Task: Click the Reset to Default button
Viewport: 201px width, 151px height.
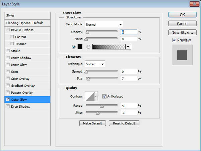Action: 124,123
